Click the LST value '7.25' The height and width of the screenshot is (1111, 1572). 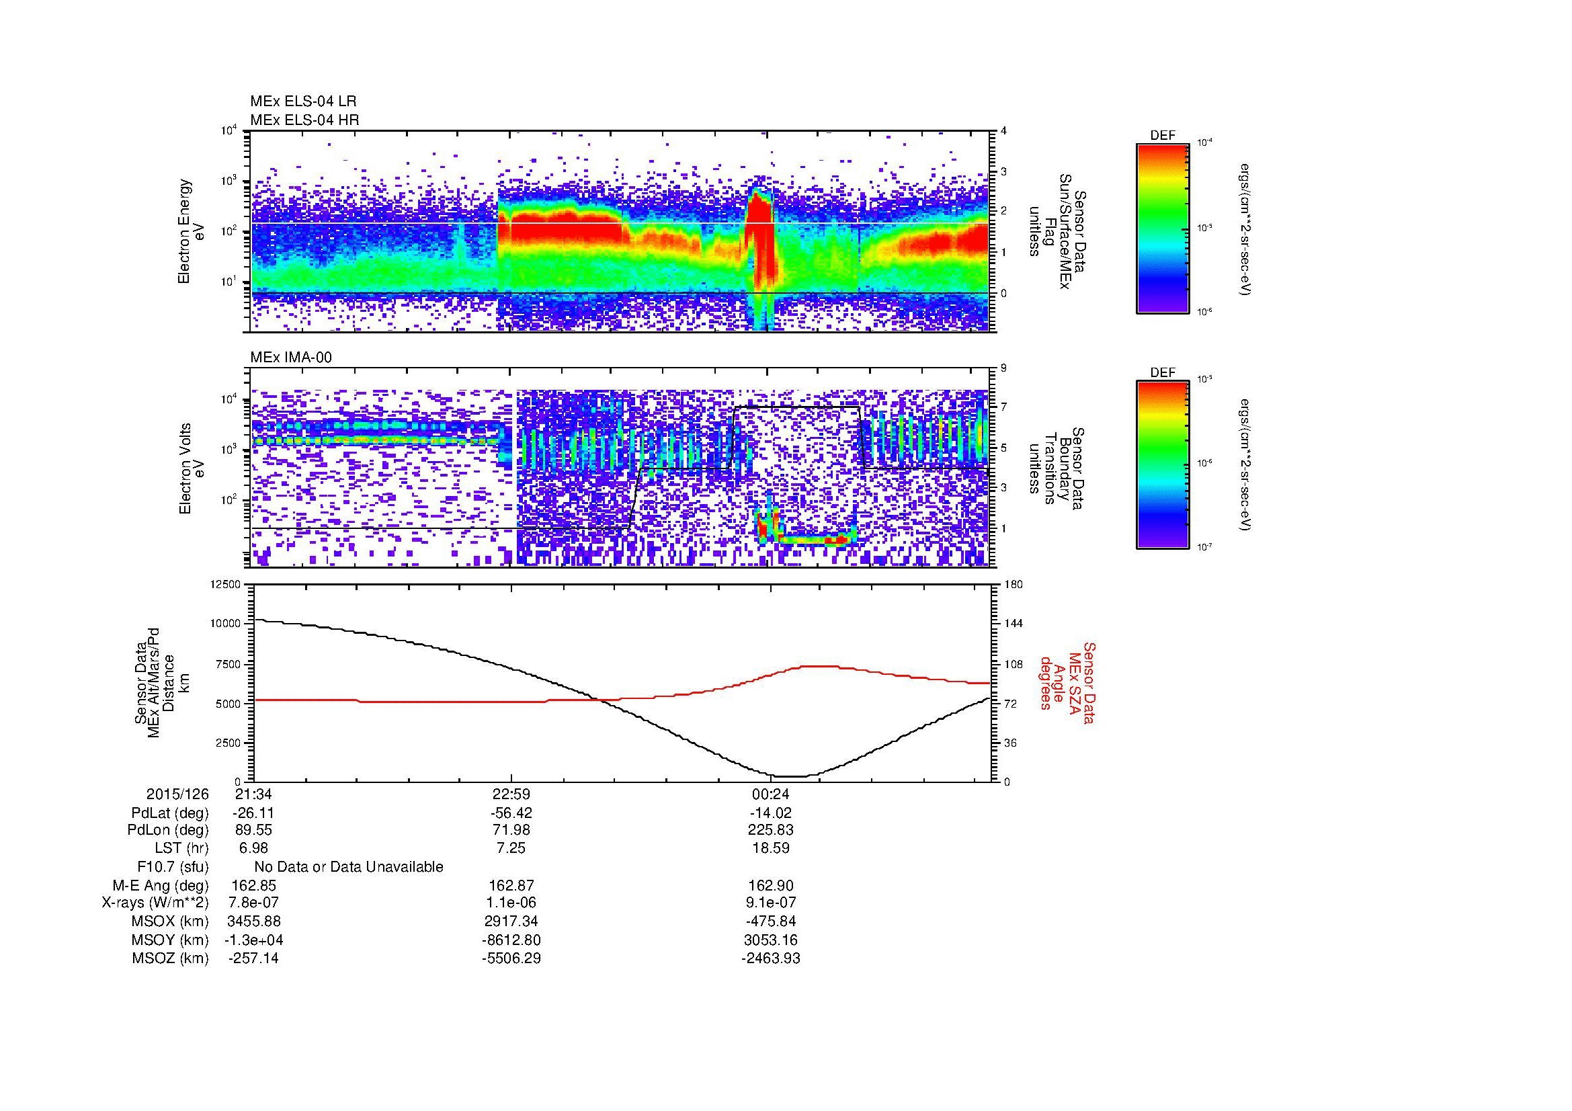[x=511, y=848]
